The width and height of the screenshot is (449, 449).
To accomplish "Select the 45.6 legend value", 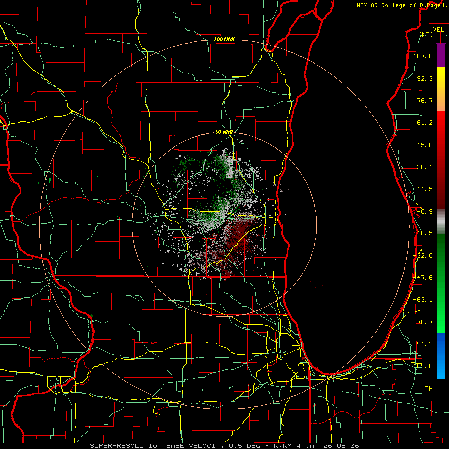I will tap(425, 145).
